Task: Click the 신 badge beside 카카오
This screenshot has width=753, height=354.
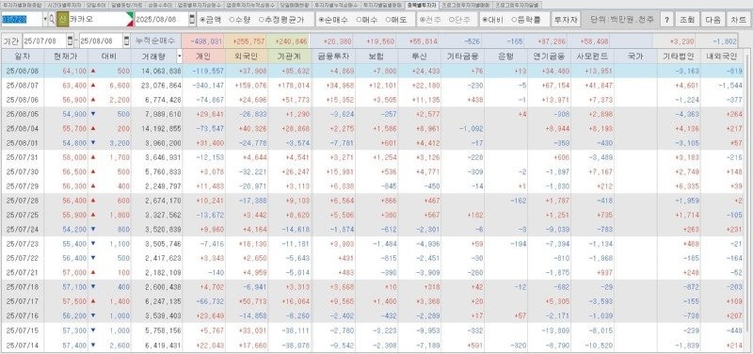Action: tap(62, 20)
